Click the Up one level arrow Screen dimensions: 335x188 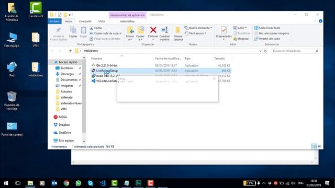[71, 51]
